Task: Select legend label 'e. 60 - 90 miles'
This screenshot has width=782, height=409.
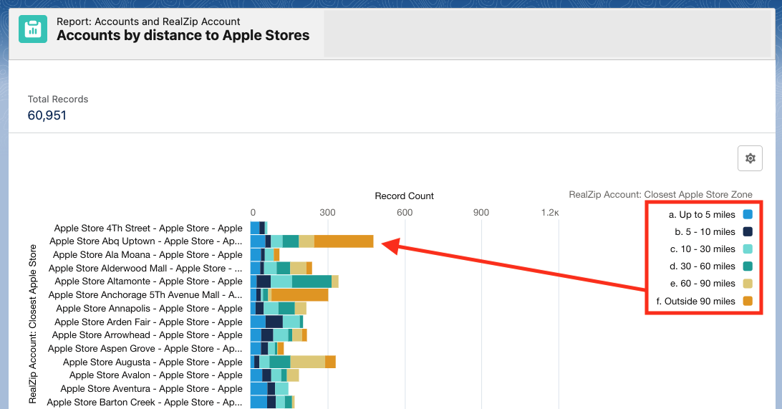Action: coord(703,284)
